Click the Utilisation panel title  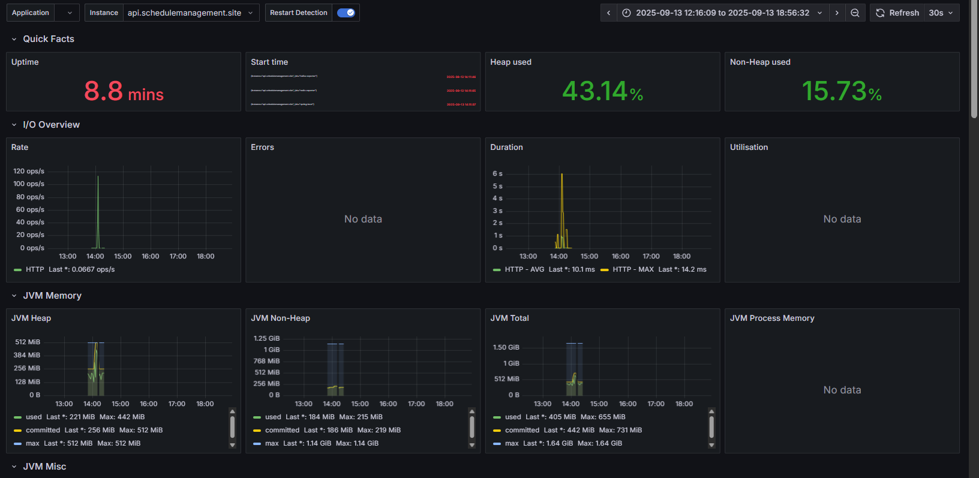click(749, 147)
